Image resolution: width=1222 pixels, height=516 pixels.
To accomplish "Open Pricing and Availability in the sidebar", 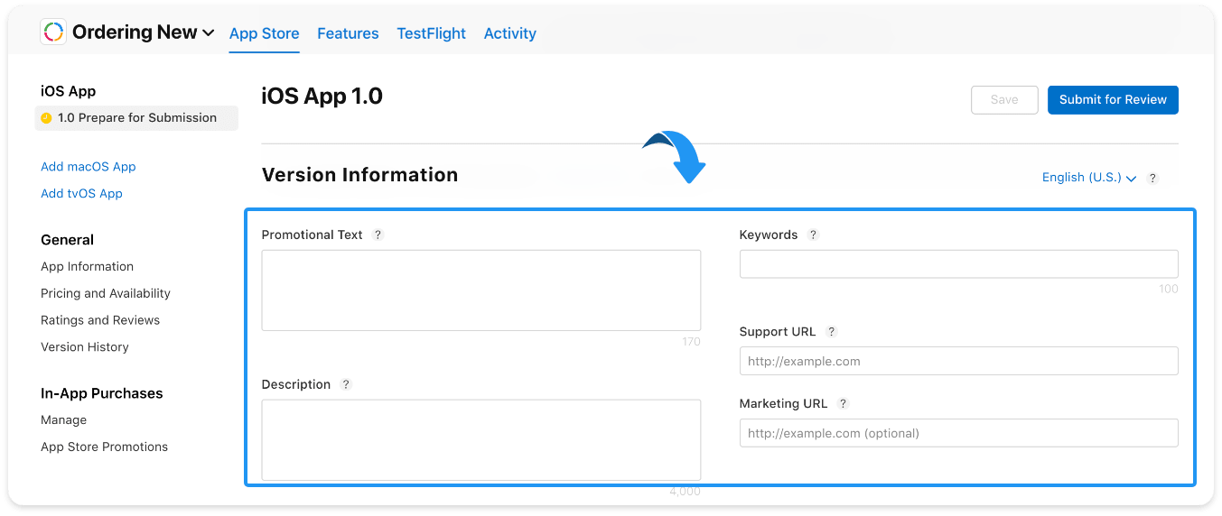I will tap(106, 293).
